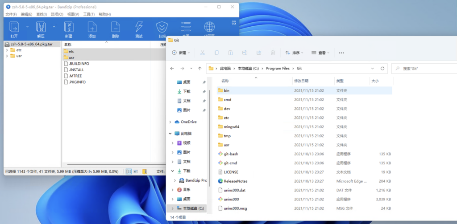
Task: Expand the 音乐 node in sidebar
Action: [173, 190]
